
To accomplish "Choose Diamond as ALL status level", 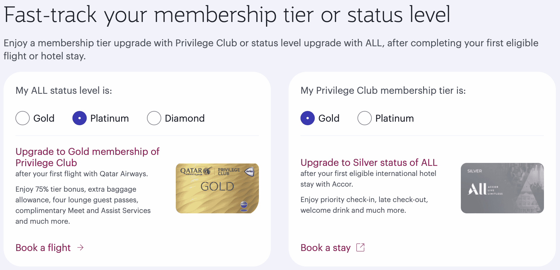I will coord(154,118).
